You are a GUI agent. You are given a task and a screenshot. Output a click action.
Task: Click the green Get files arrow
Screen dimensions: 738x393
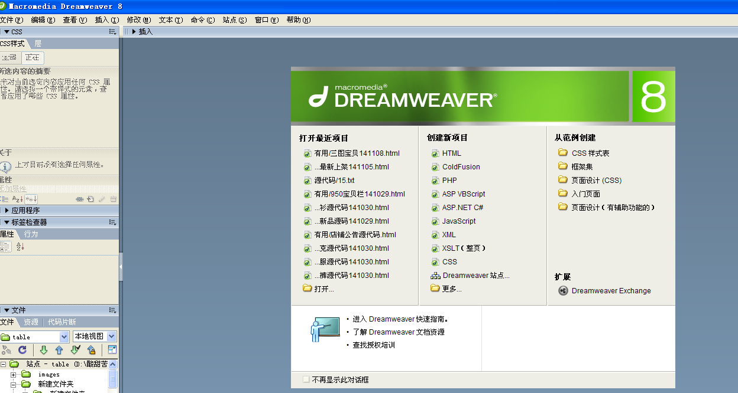pos(44,350)
